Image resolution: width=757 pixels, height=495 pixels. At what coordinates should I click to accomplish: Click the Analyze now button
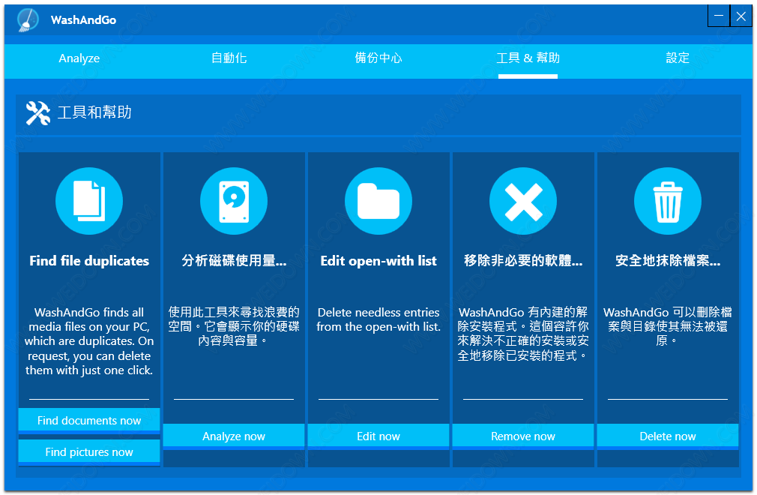tap(234, 436)
